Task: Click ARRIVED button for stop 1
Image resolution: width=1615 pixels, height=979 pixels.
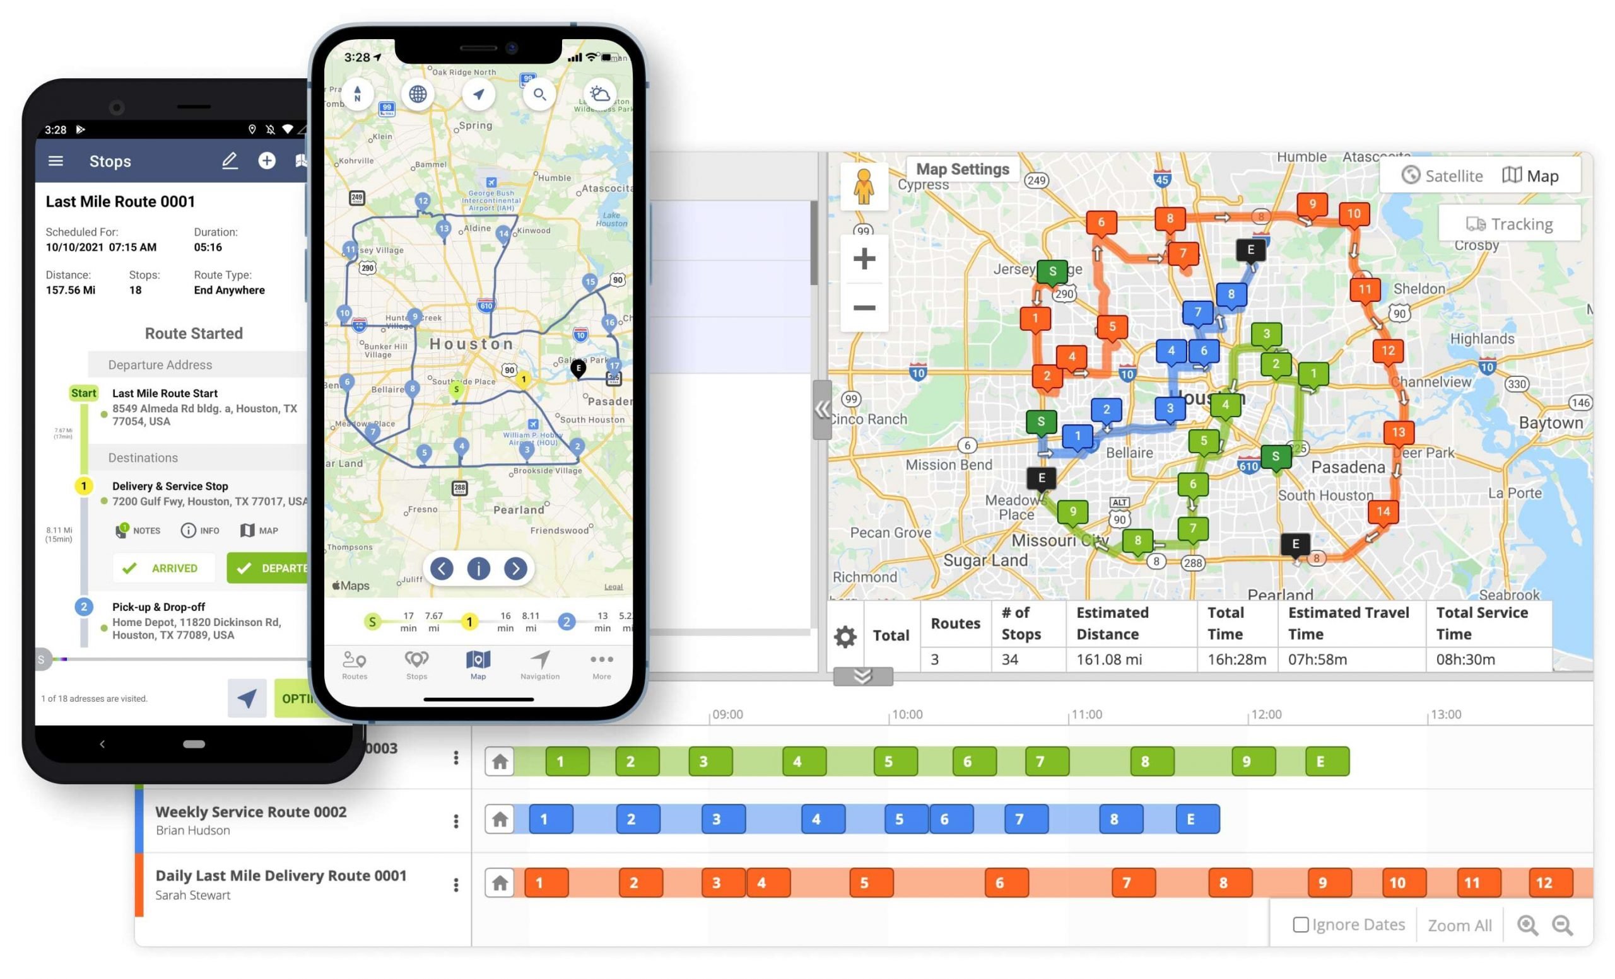Action: pos(161,567)
